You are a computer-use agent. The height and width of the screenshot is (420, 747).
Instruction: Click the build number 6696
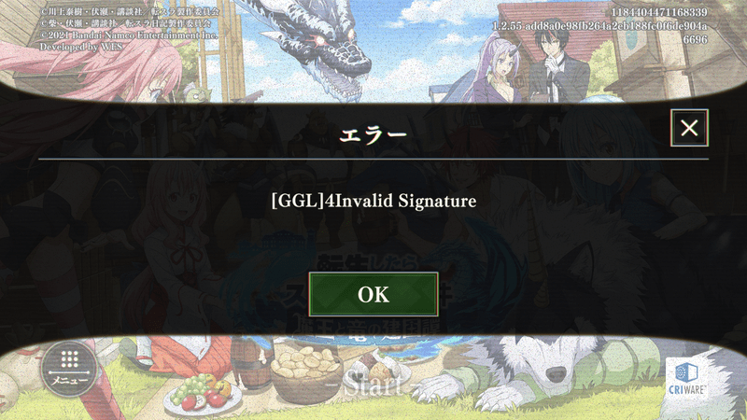point(696,39)
